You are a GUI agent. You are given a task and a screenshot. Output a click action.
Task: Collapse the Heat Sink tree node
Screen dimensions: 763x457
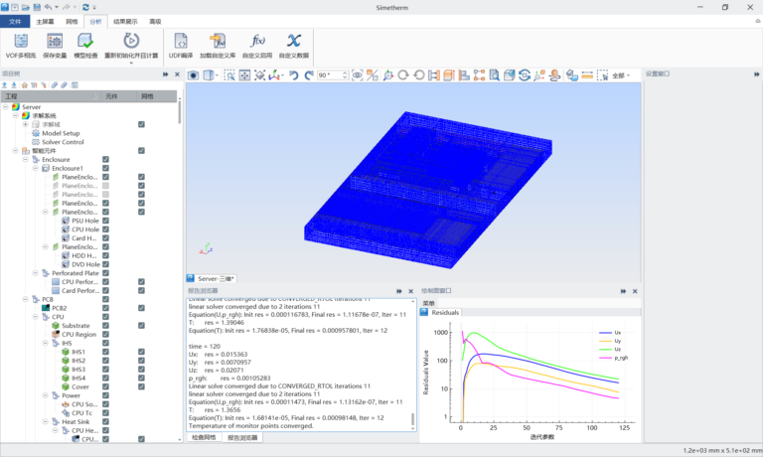pos(46,422)
